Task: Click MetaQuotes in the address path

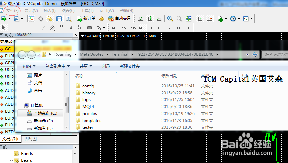Action: [92, 54]
